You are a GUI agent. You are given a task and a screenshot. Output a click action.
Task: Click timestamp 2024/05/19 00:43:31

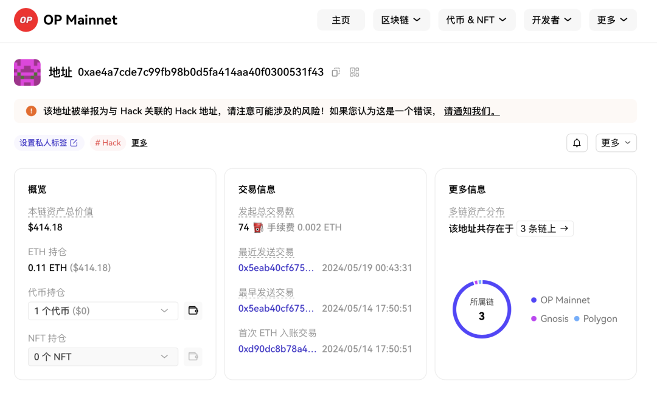coord(367,268)
